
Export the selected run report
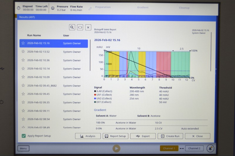click(143, 136)
